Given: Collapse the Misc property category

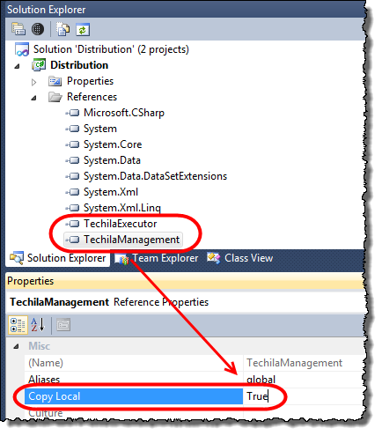Looking at the screenshot, I should coord(17,347).
